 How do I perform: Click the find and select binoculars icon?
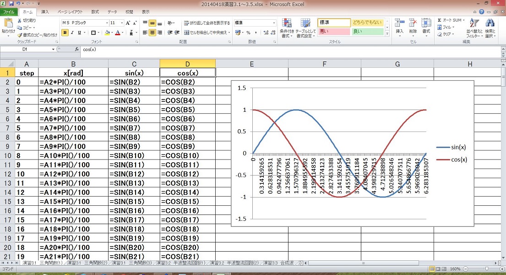490,27
